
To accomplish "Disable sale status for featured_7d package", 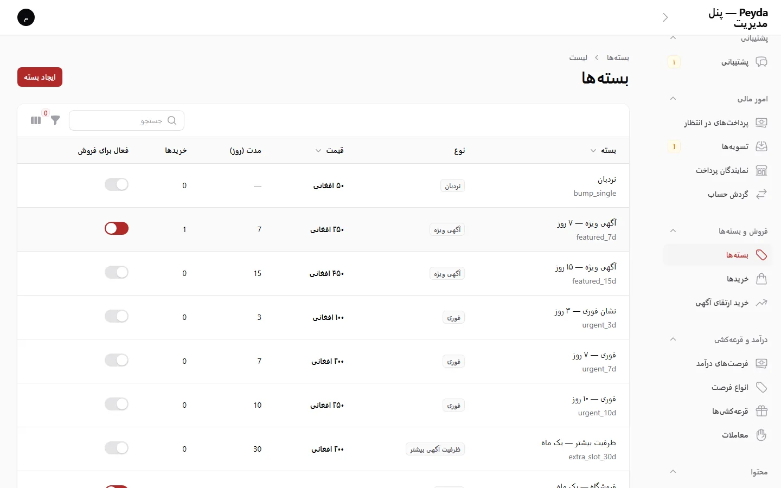I will click(117, 228).
